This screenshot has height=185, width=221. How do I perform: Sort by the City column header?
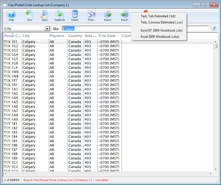pos(35,36)
